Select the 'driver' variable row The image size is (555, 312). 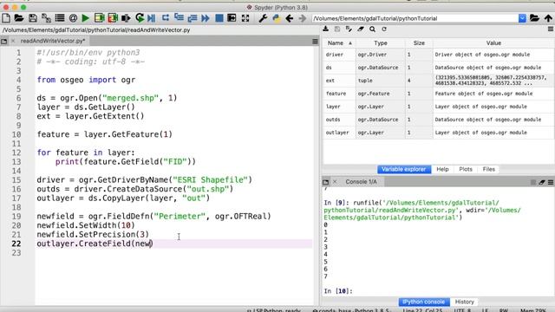[438, 55]
